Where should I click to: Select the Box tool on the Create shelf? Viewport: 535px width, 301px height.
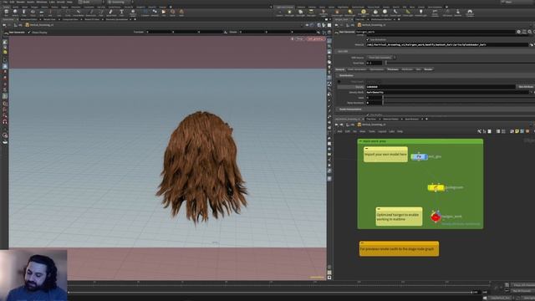click(7, 13)
